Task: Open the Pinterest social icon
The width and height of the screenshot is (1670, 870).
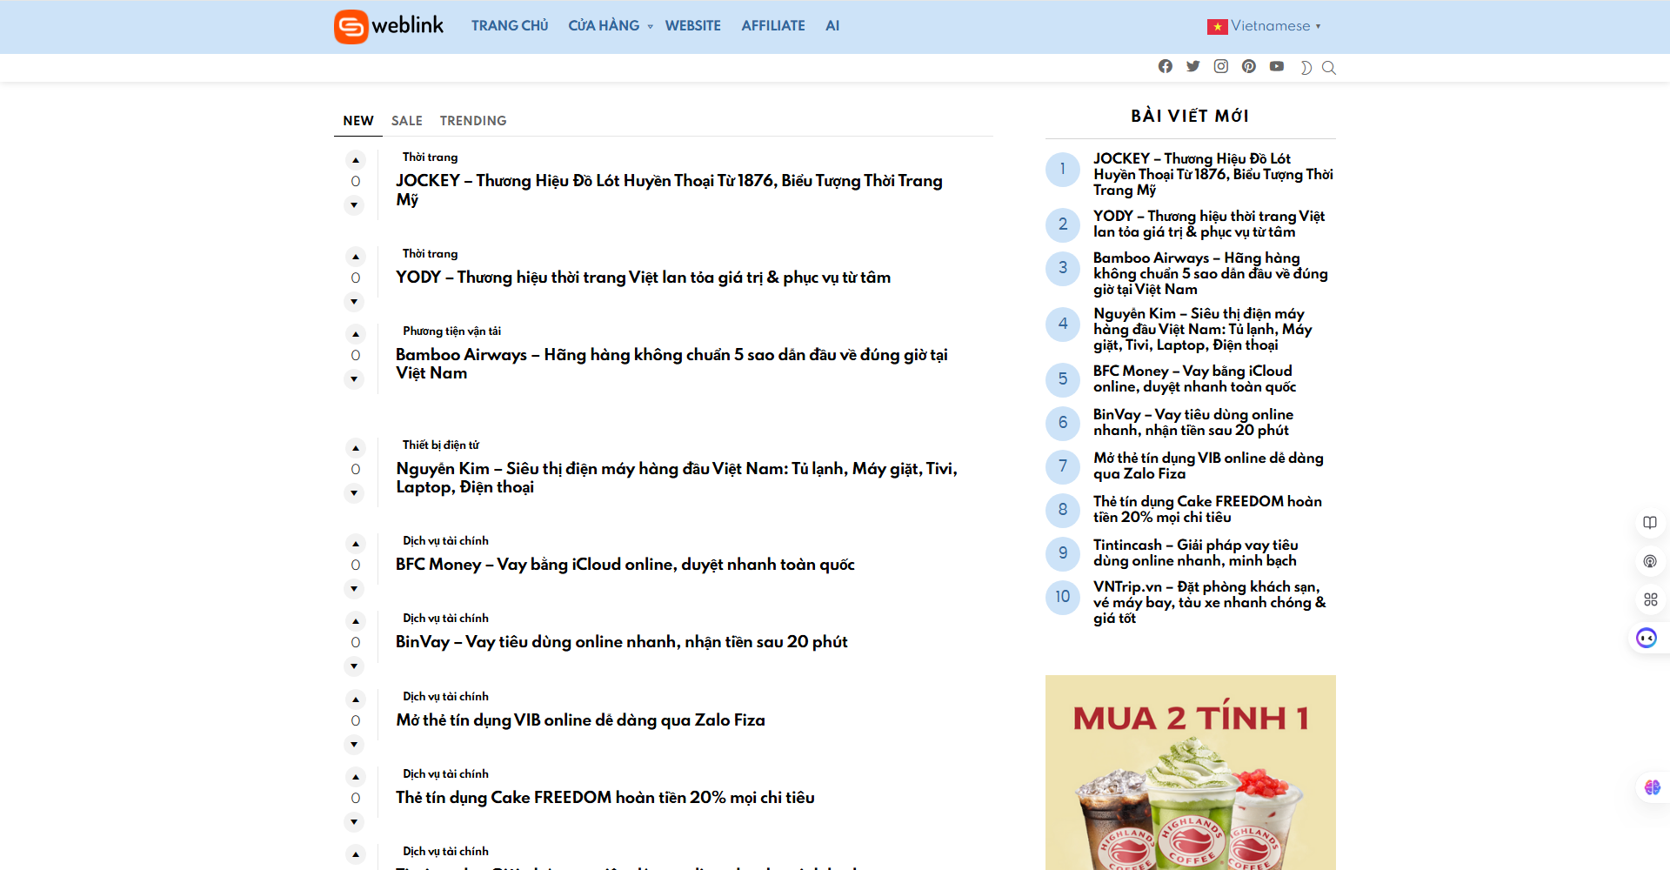Action: tap(1249, 66)
